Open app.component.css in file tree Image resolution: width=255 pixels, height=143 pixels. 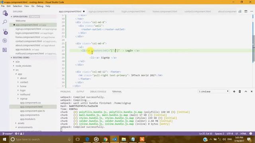30,103
